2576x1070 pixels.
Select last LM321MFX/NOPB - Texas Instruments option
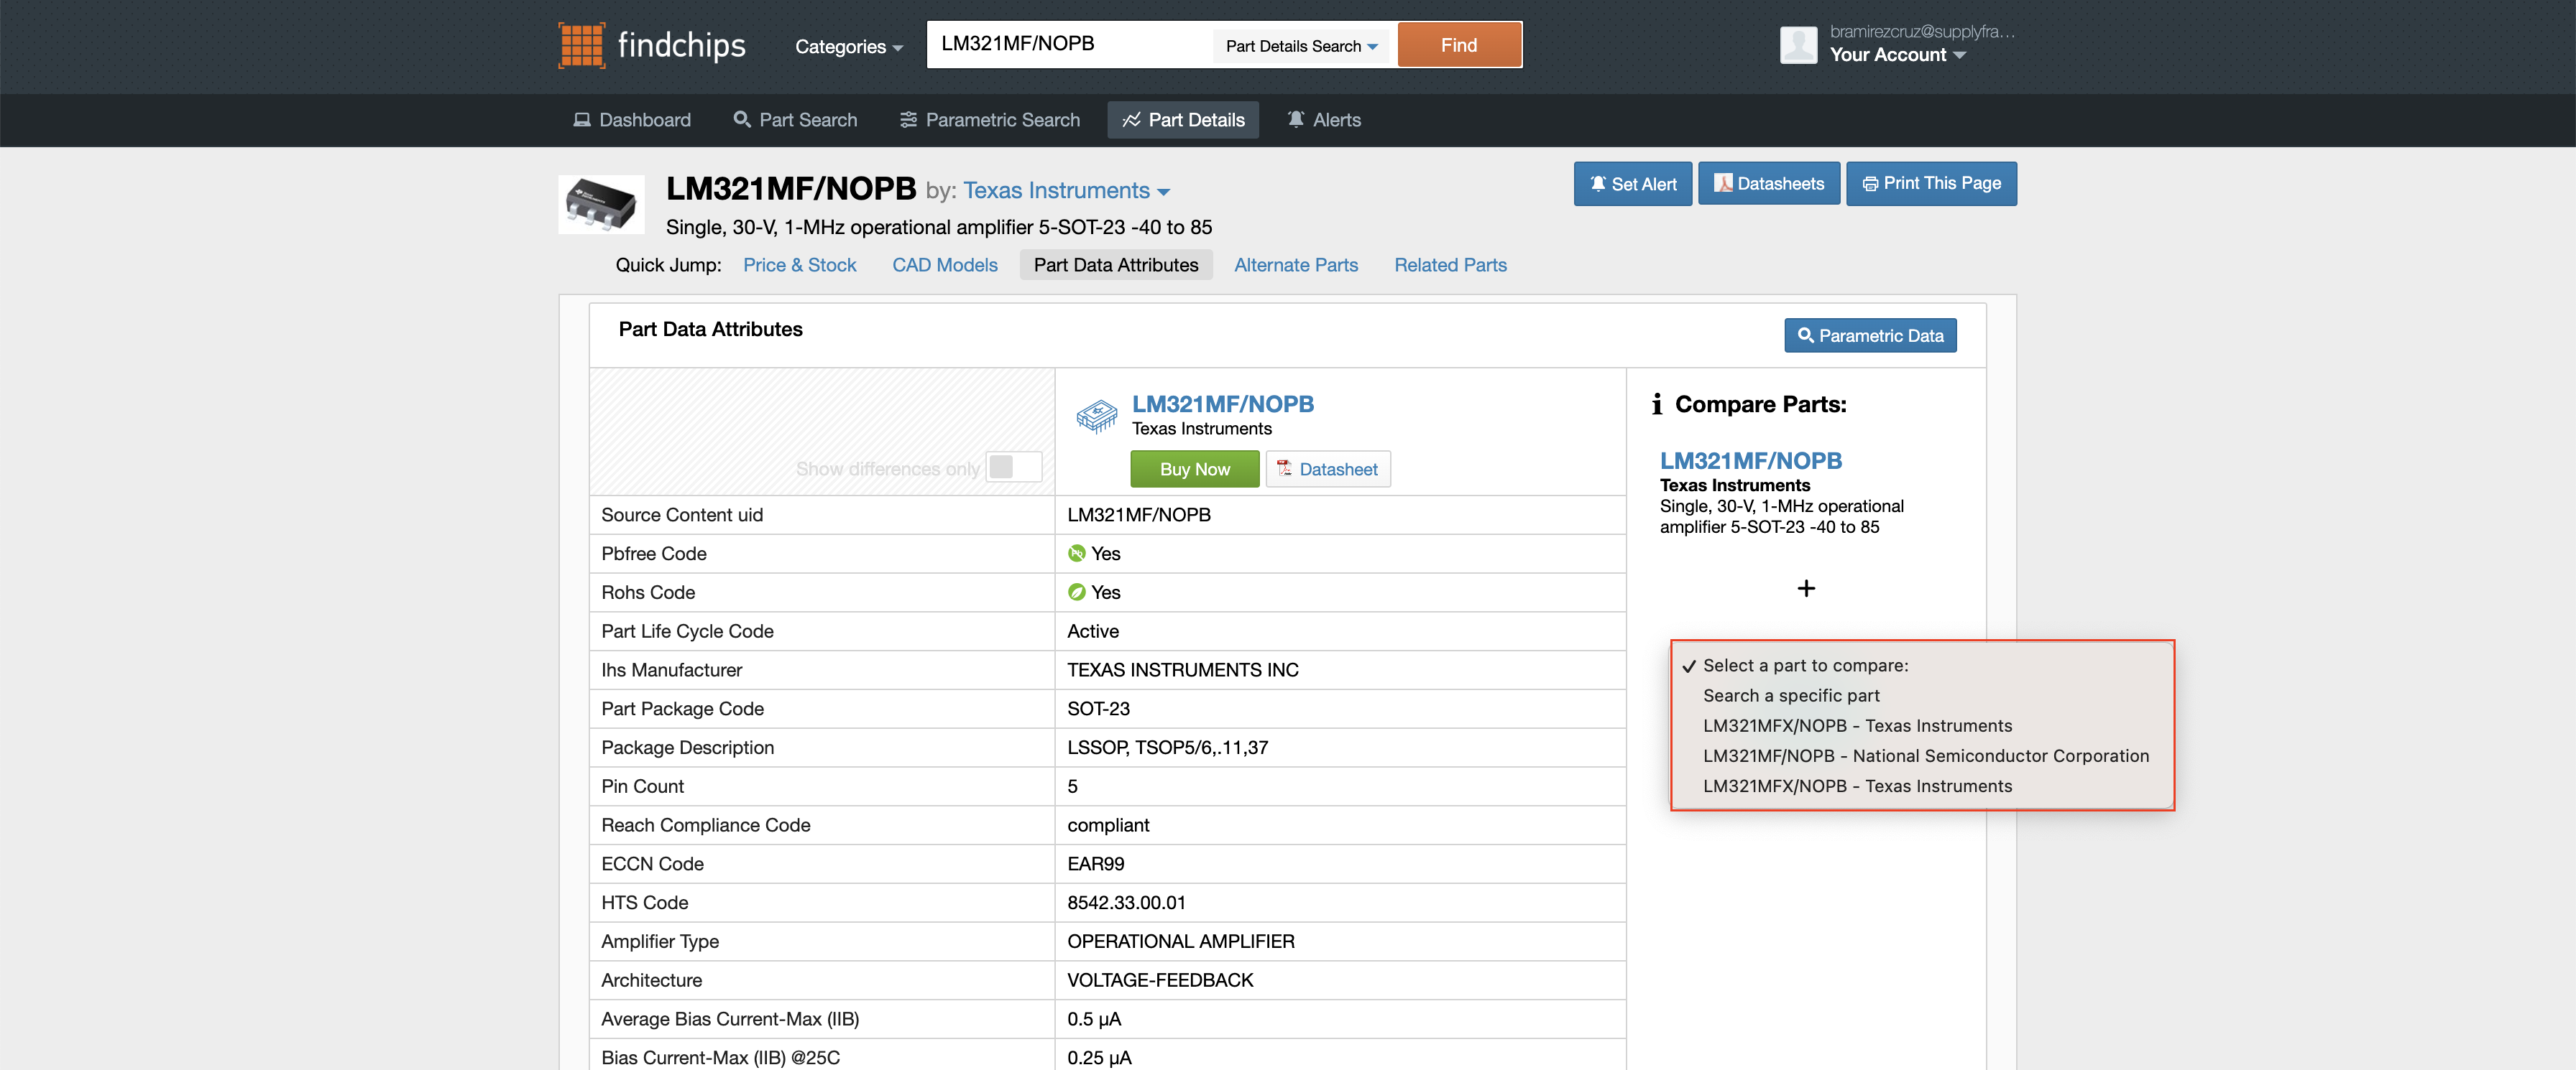click(1857, 786)
